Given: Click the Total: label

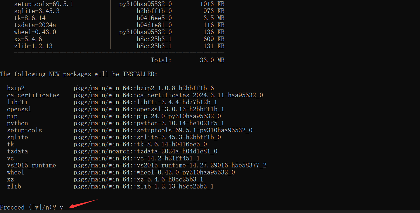Looking at the screenshot, I should (161, 60).
